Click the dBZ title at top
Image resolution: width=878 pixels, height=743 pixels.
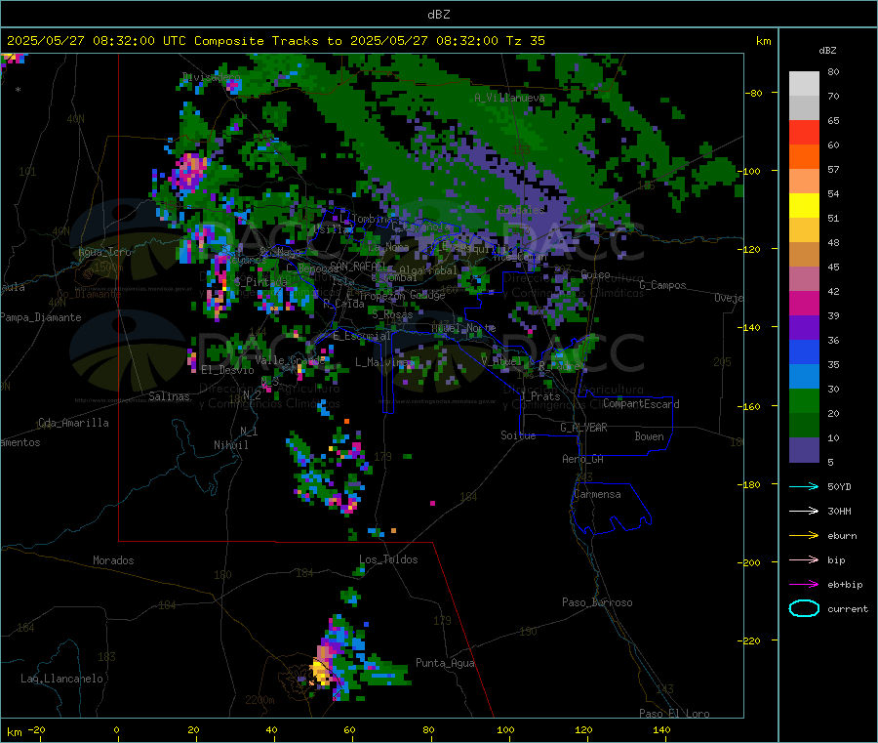(438, 15)
